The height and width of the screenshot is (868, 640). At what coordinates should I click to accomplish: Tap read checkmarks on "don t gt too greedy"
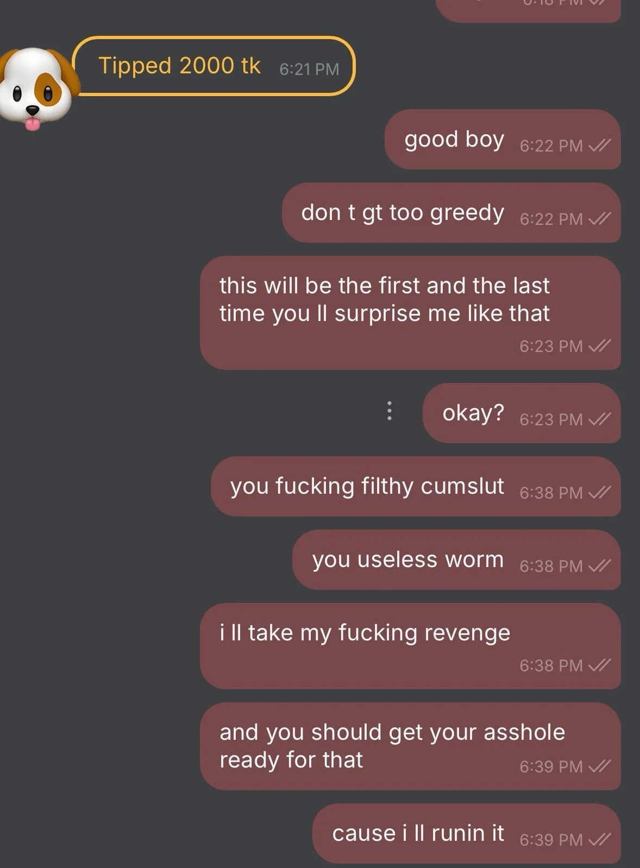pos(600,218)
